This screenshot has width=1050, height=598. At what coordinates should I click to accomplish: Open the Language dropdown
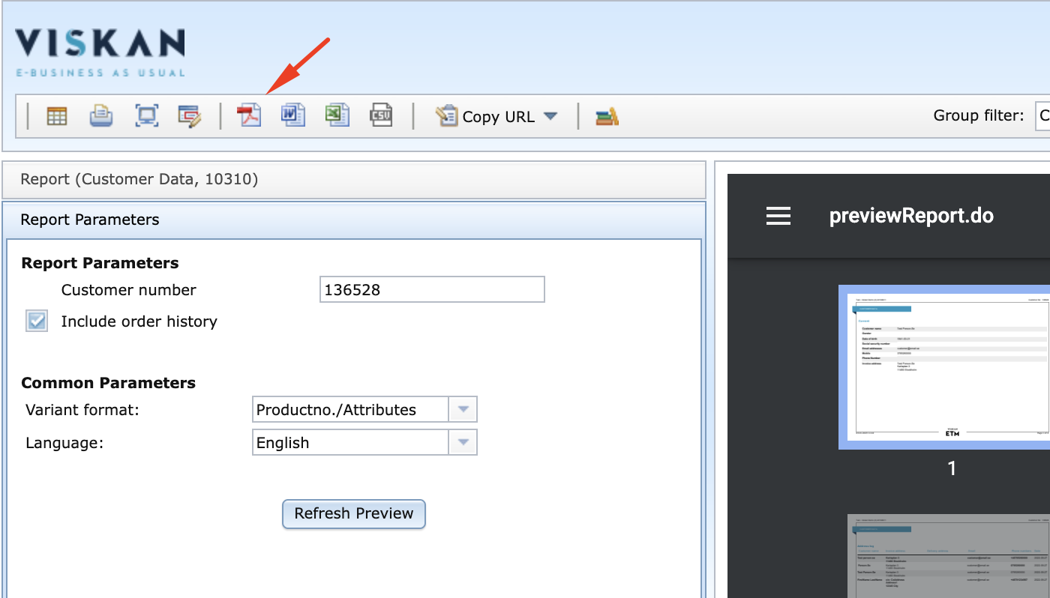click(x=463, y=443)
